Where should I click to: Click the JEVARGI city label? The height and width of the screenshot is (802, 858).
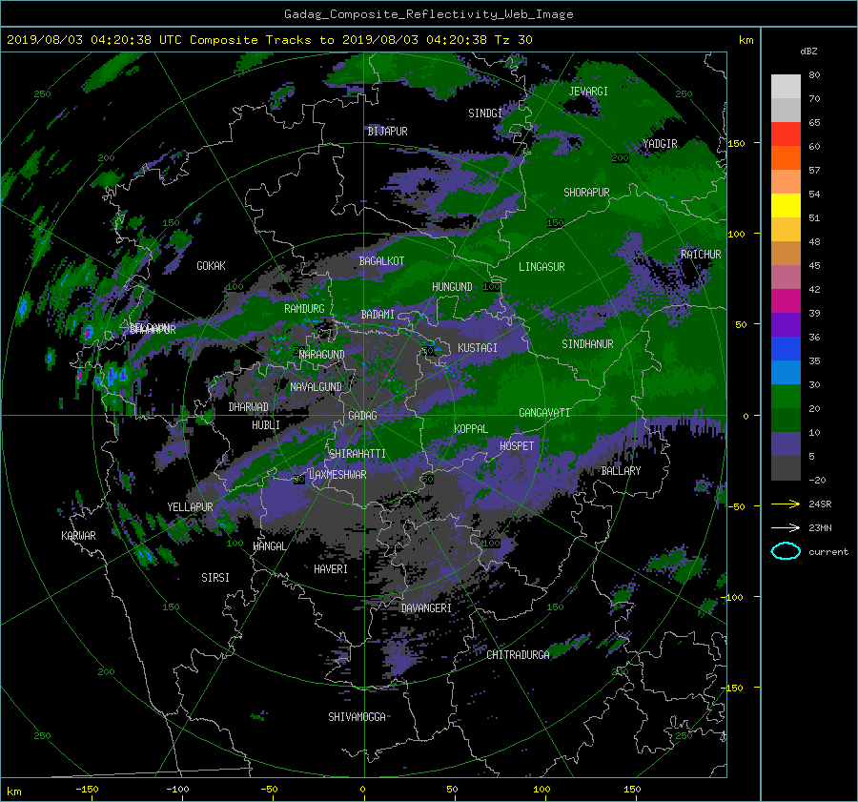click(588, 92)
